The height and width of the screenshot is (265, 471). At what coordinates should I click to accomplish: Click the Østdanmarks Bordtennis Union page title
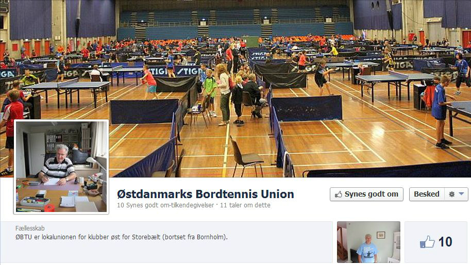206,194
